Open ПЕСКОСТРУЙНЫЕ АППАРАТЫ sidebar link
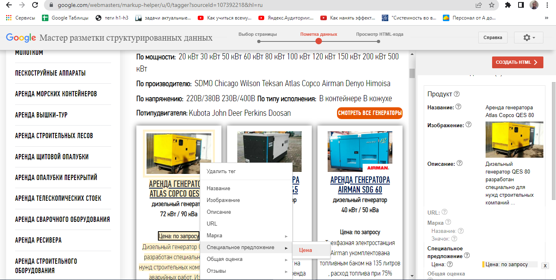The width and height of the screenshot is (556, 280). point(50,73)
